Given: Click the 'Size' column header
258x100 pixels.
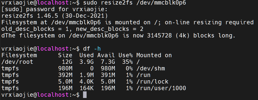Looking at the screenshot, I should click(x=65, y=55).
